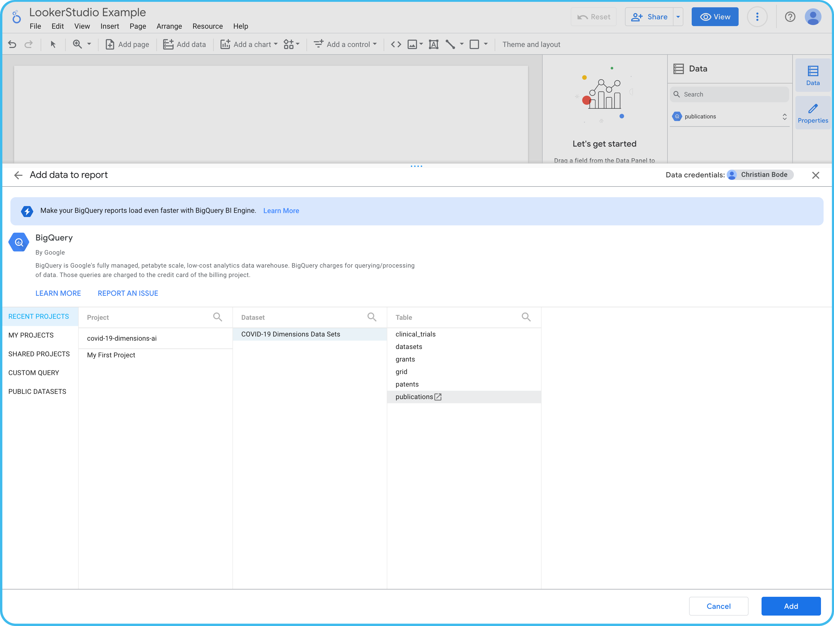Select the clinical_trials table
Image resolution: width=834 pixels, height=626 pixels.
[415, 334]
